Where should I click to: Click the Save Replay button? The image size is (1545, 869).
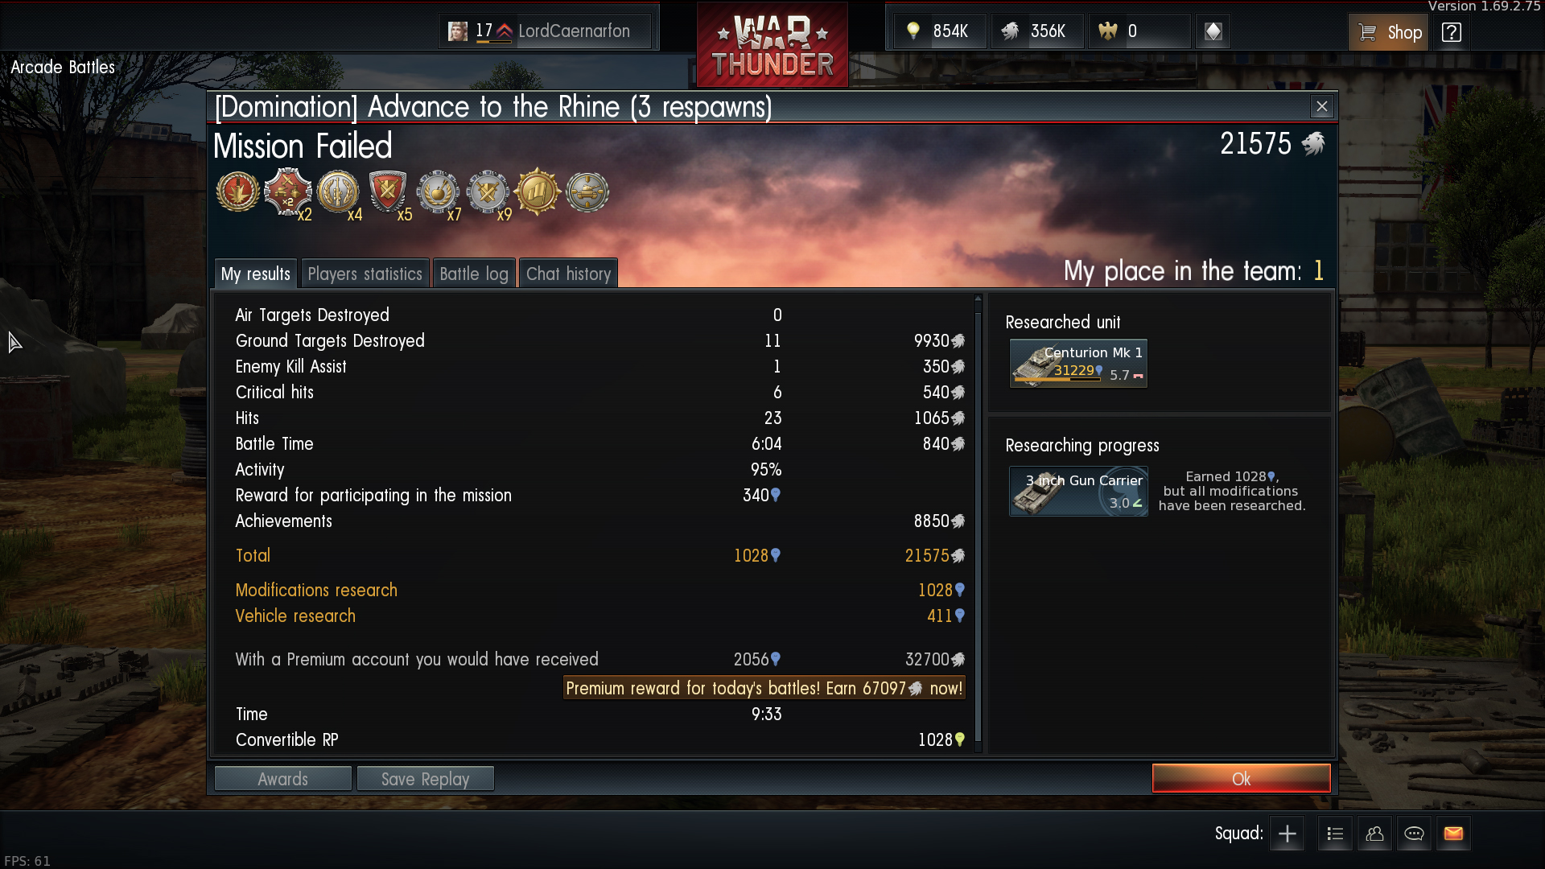(425, 779)
